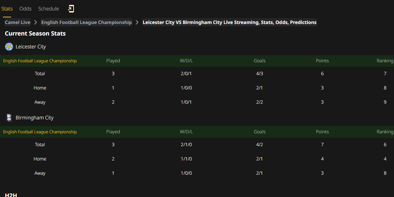The width and height of the screenshot is (394, 197).
Task: Open English Football League Championship breadcrumb
Action: 86,22
